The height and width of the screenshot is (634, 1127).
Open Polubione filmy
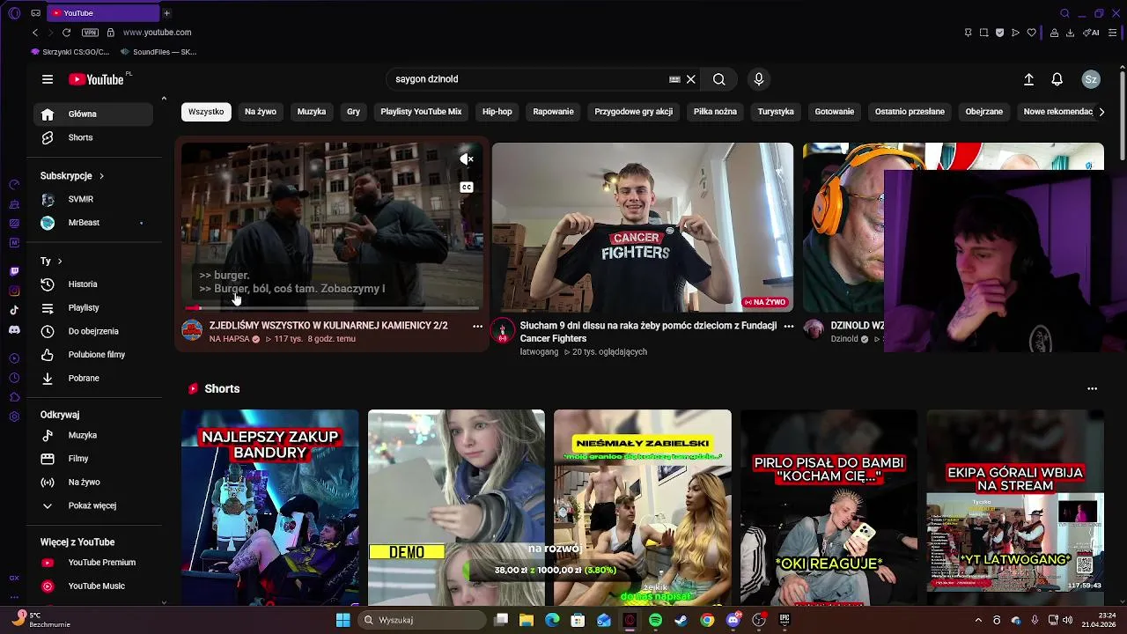(93, 355)
